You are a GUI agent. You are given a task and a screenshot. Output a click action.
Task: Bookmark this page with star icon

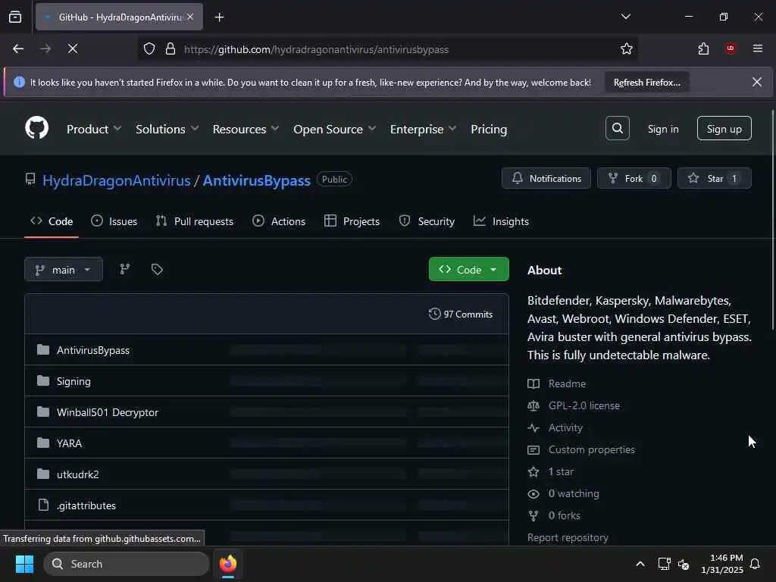[x=627, y=48]
